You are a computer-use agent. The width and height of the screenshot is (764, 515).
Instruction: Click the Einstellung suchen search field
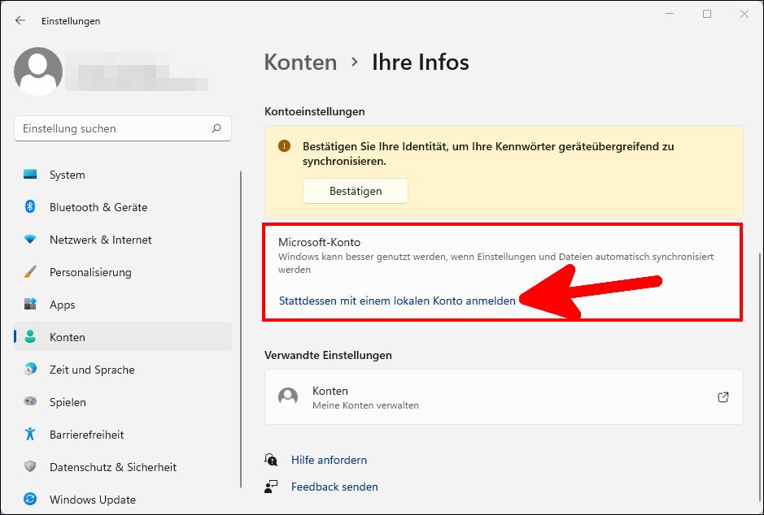click(x=114, y=128)
